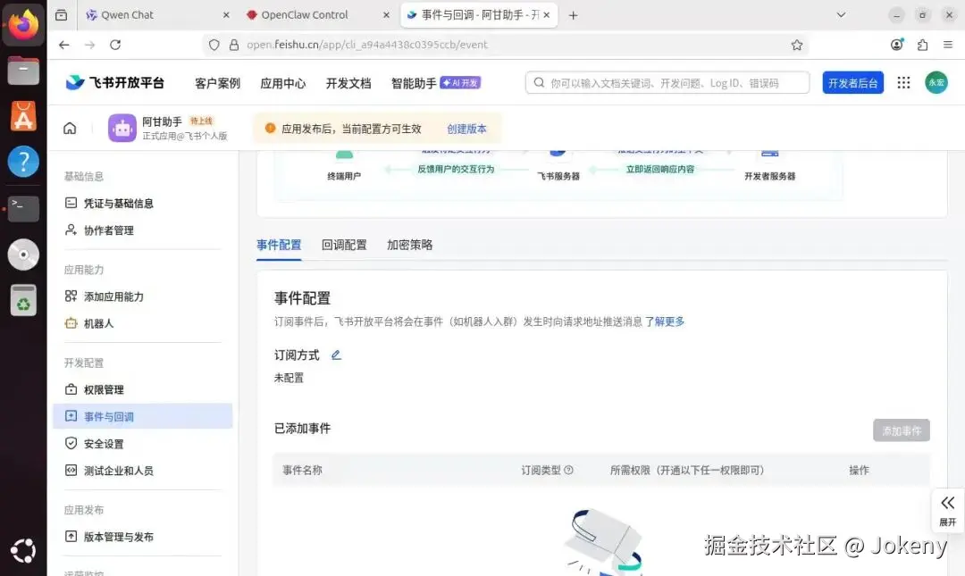Open the Files app in dock
This screenshot has width=965, height=576.
pos(23,71)
